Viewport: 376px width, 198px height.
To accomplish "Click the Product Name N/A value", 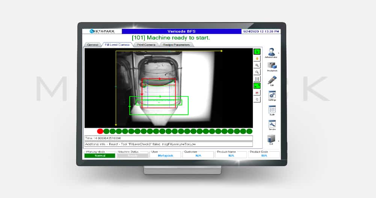I will pyautogui.click(x=231, y=156).
